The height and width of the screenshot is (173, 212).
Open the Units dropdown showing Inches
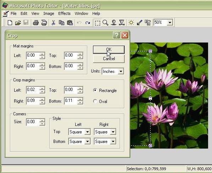(x=113, y=71)
